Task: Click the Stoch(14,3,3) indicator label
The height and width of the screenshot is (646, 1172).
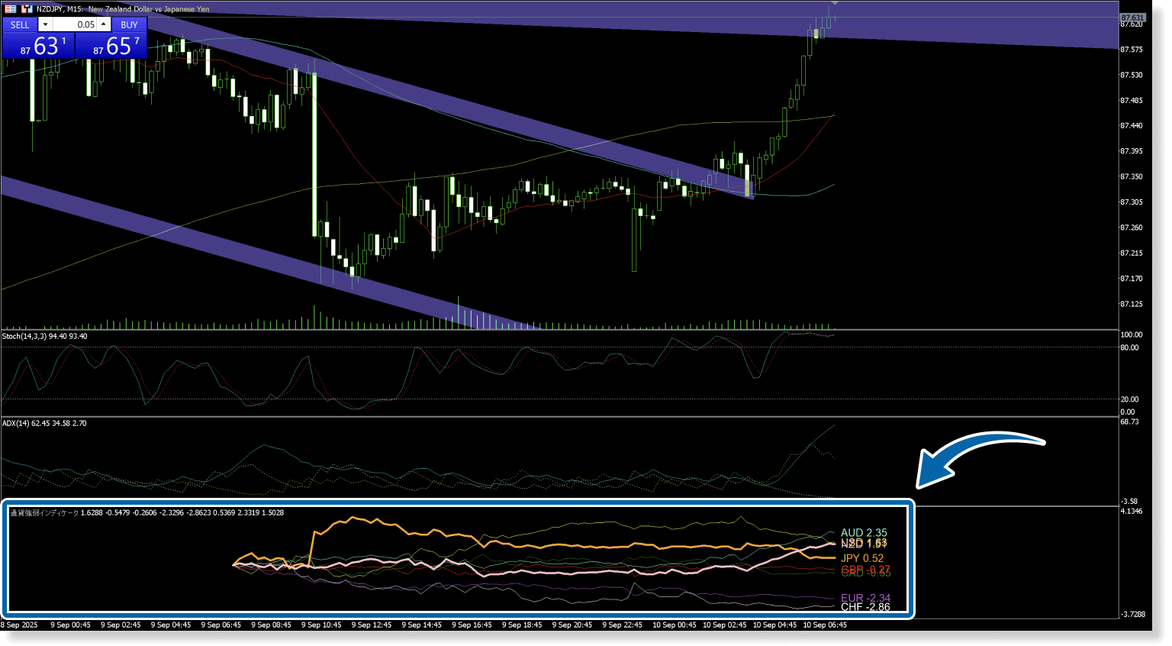Action: 44,336
